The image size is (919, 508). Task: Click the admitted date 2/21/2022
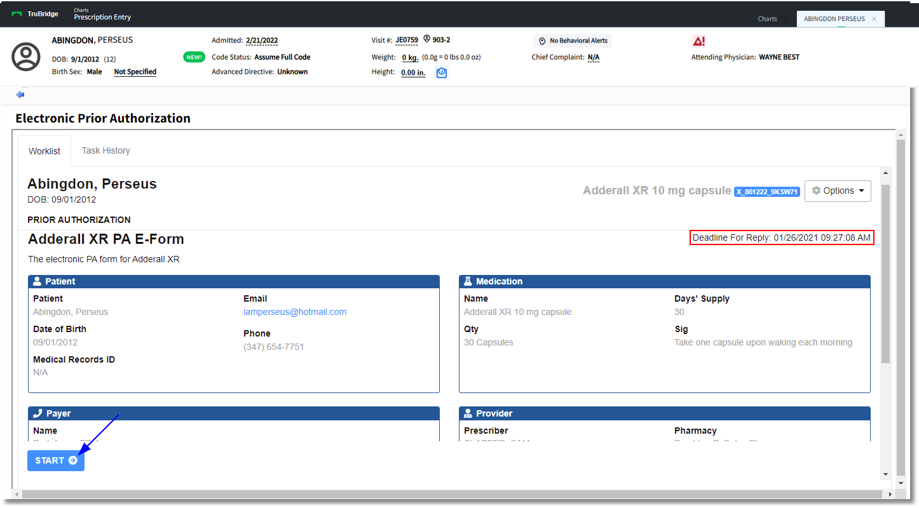262,41
